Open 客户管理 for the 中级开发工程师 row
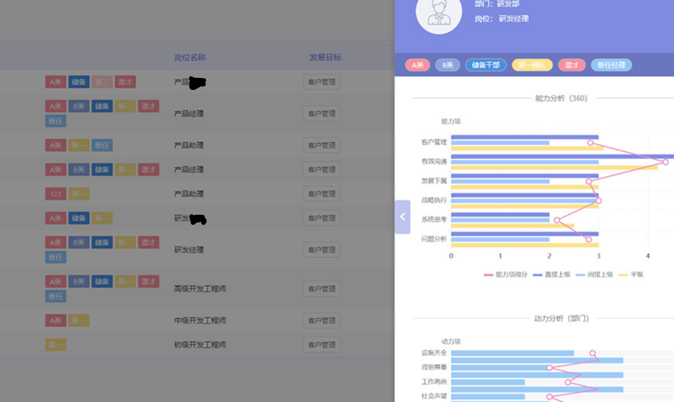The width and height of the screenshot is (674, 402). [322, 320]
